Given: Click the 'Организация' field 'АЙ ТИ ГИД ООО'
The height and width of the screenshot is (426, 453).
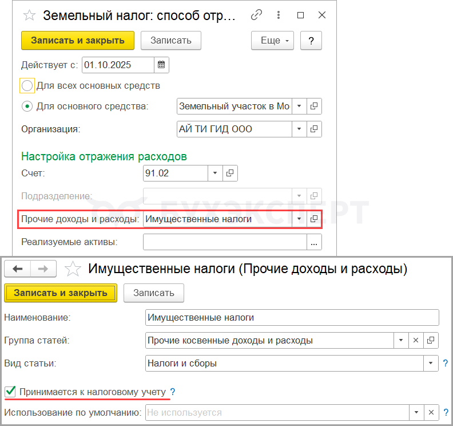Looking at the screenshot, I should pos(235,129).
